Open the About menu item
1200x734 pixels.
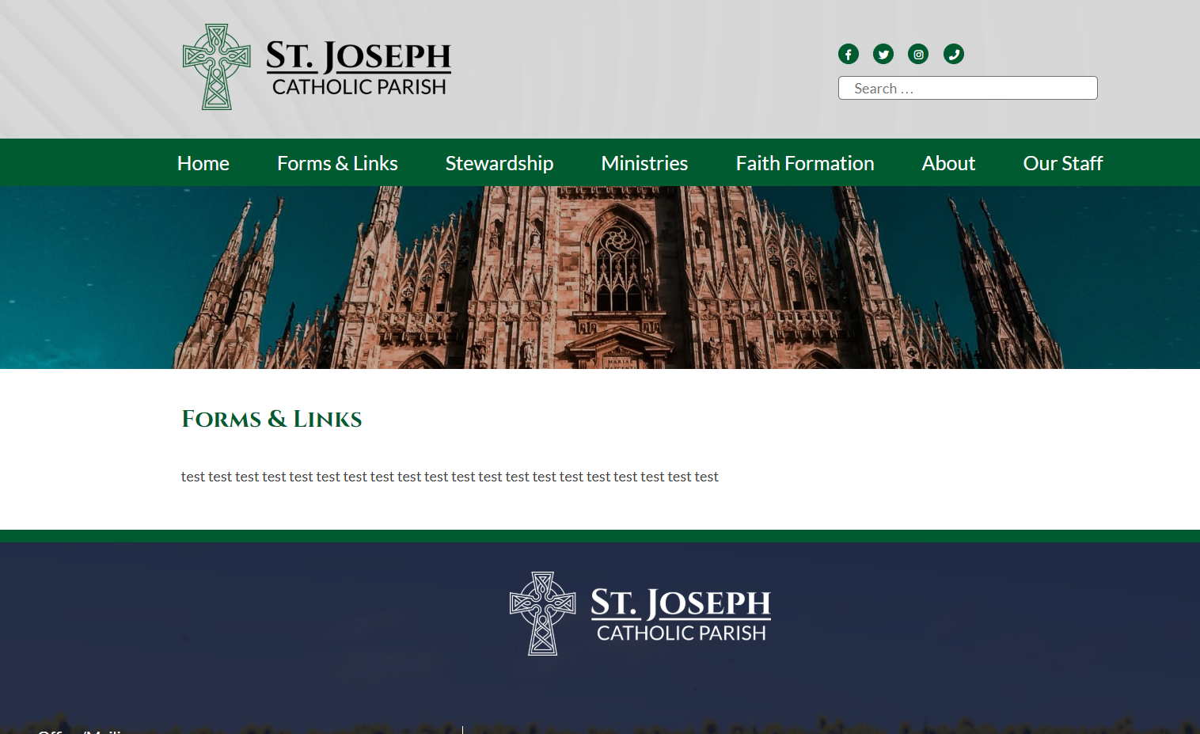pyautogui.click(x=948, y=163)
